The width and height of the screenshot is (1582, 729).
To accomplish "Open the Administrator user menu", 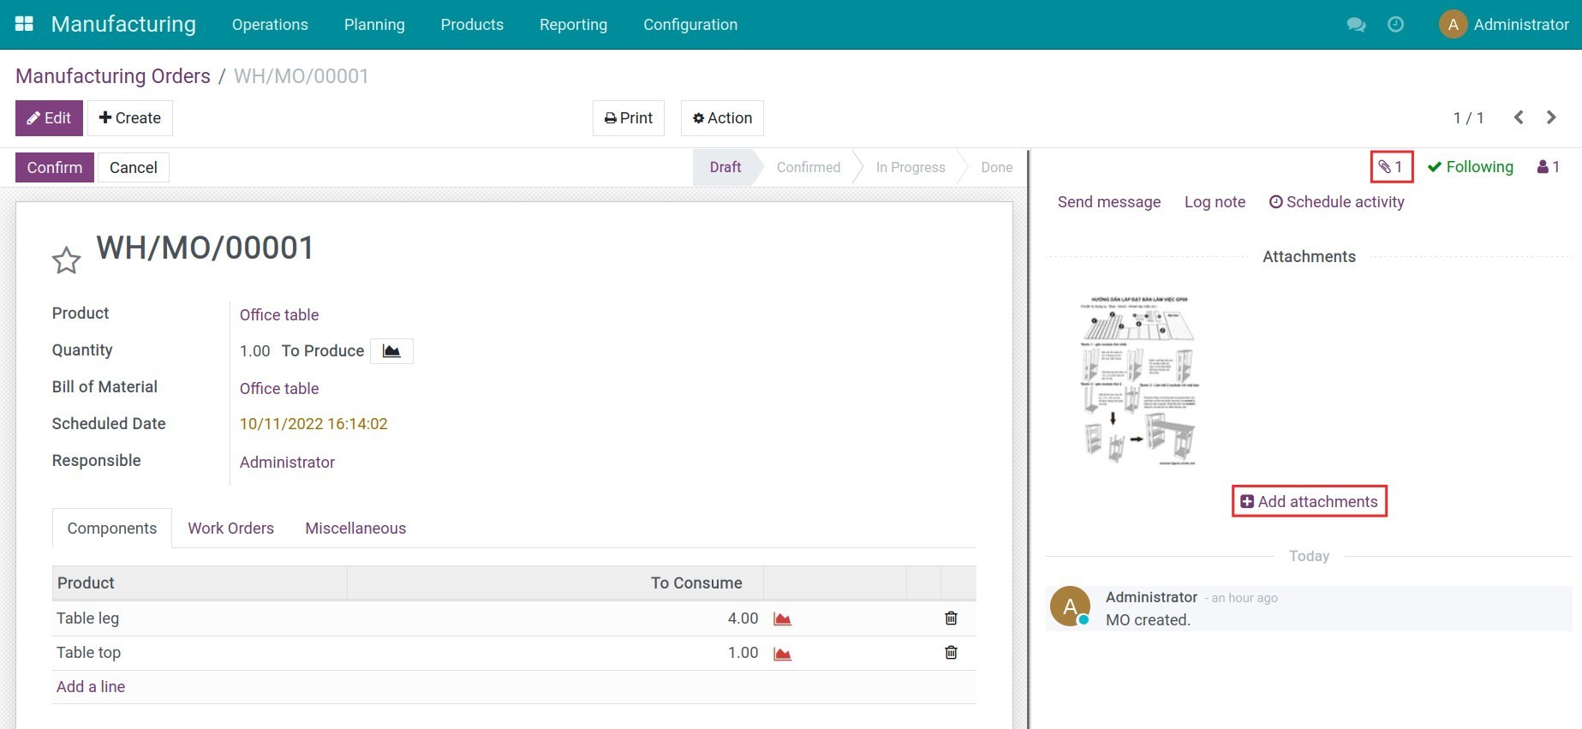I will click(x=1504, y=25).
